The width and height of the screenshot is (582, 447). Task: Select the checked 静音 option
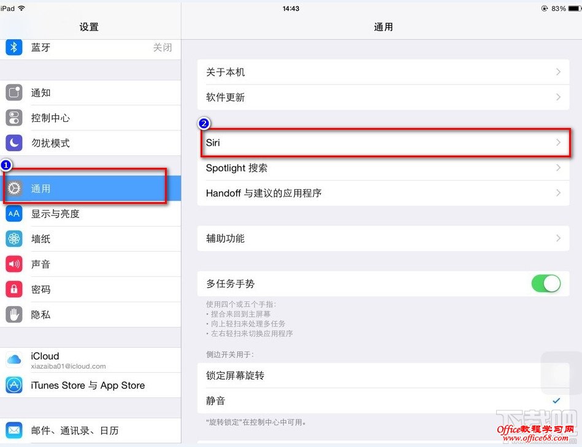tap(383, 400)
